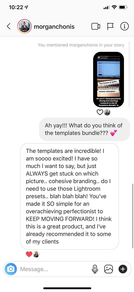Tap 'You mentioned morganchonis in your story' text

pyautogui.click(x=81, y=45)
